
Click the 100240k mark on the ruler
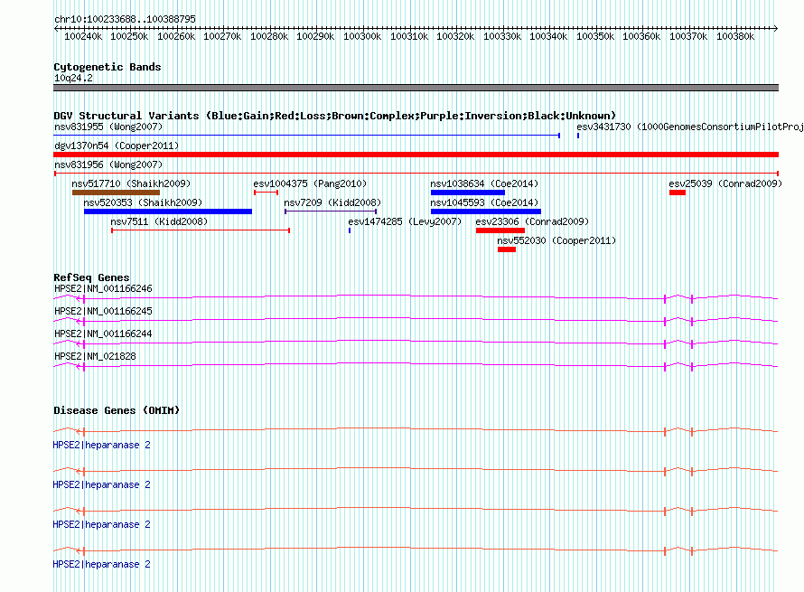pos(83,36)
